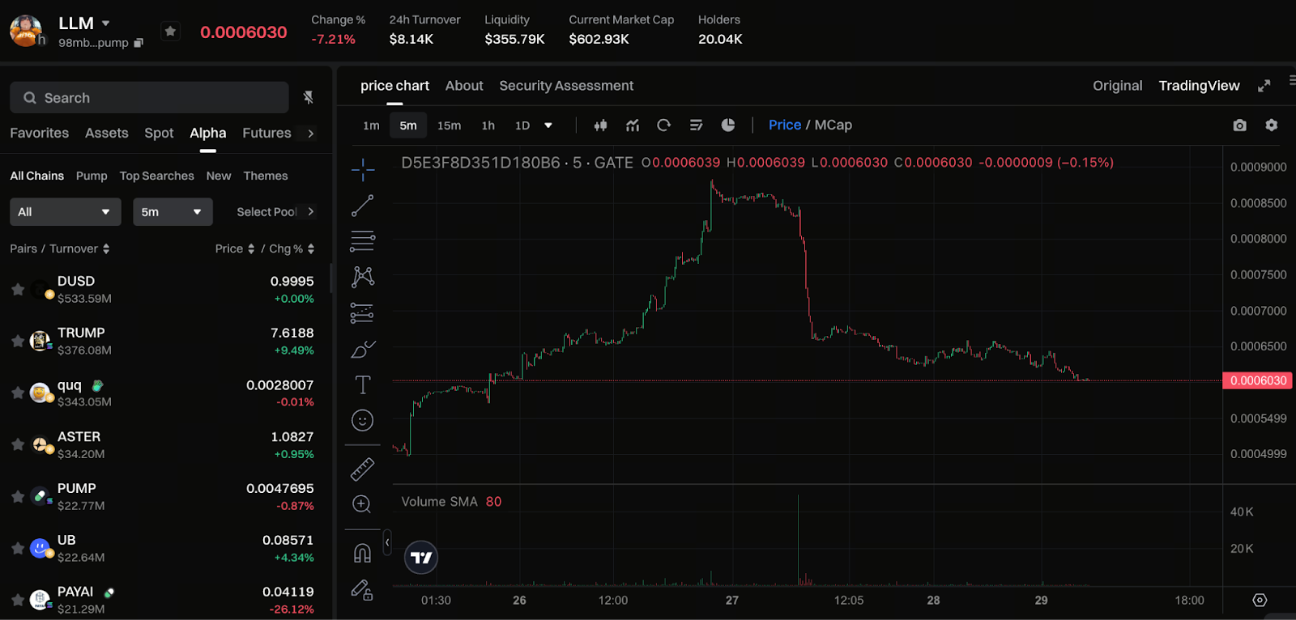
Task: Expand the chart to fullscreen
Action: 1264,86
